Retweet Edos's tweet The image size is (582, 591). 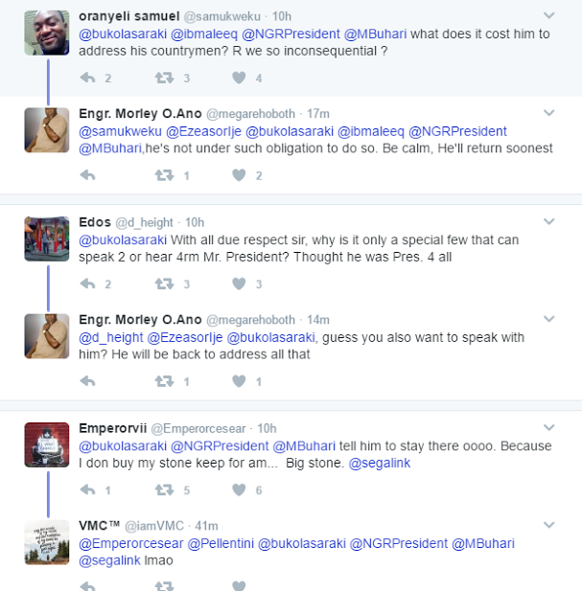[165, 284]
